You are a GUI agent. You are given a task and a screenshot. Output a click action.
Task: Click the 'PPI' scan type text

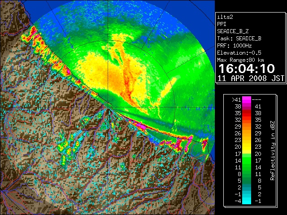[x=222, y=24]
